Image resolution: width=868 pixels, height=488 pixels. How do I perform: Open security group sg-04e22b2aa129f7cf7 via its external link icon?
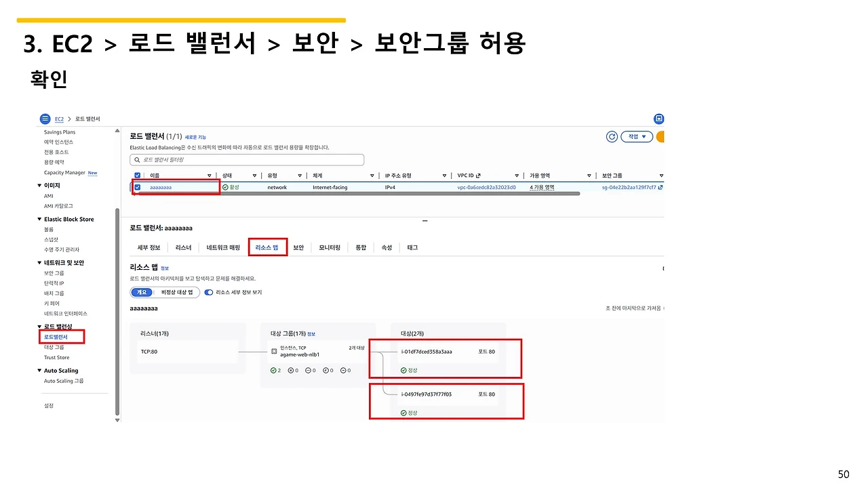pyautogui.click(x=660, y=187)
